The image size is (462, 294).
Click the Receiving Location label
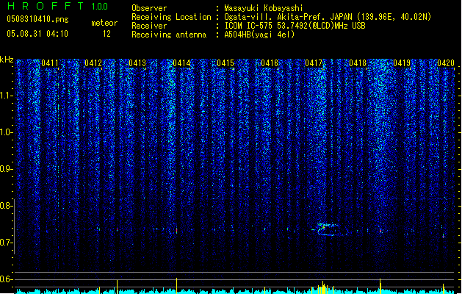click(171, 17)
